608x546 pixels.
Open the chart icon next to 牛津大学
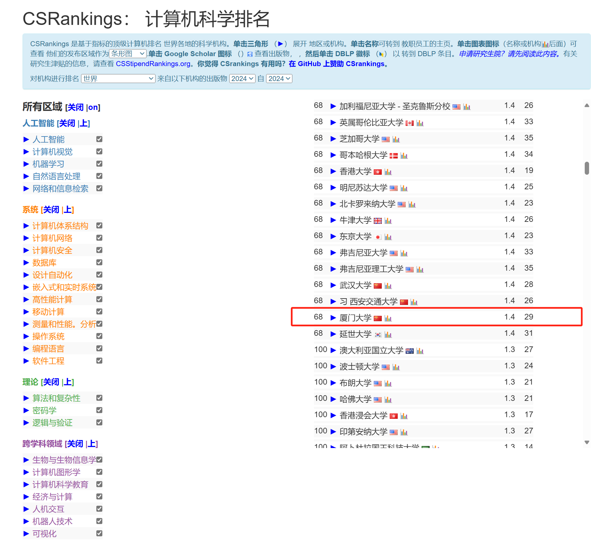click(x=388, y=221)
